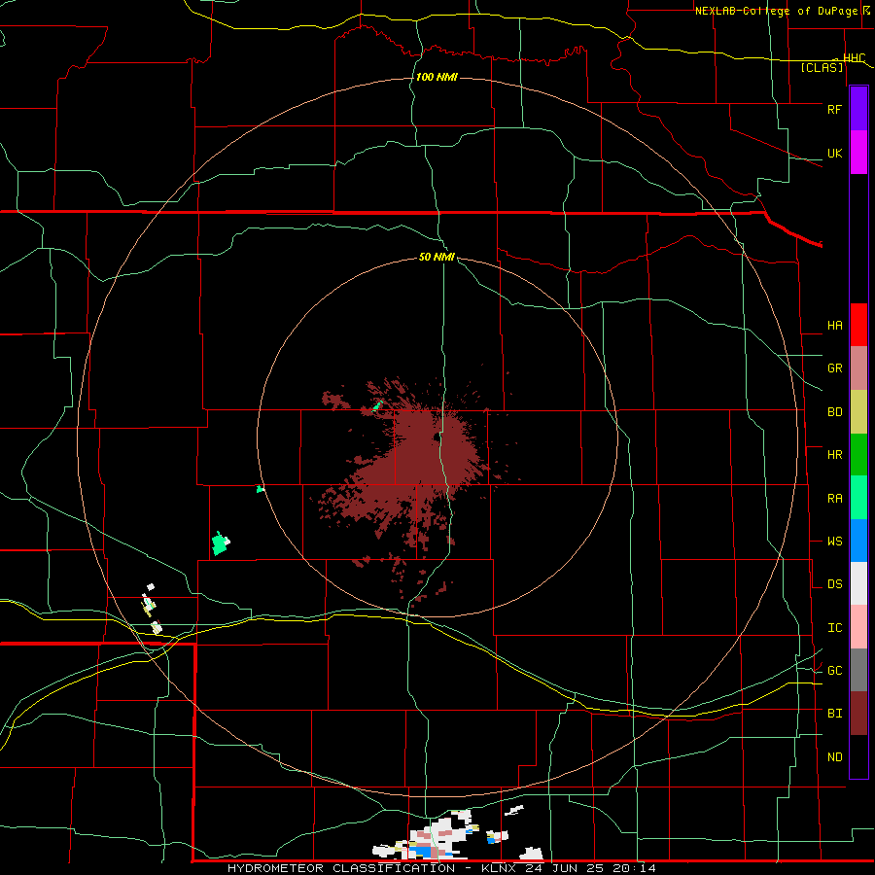Click the ND legend label
This screenshot has width=875, height=875.
pos(834,757)
